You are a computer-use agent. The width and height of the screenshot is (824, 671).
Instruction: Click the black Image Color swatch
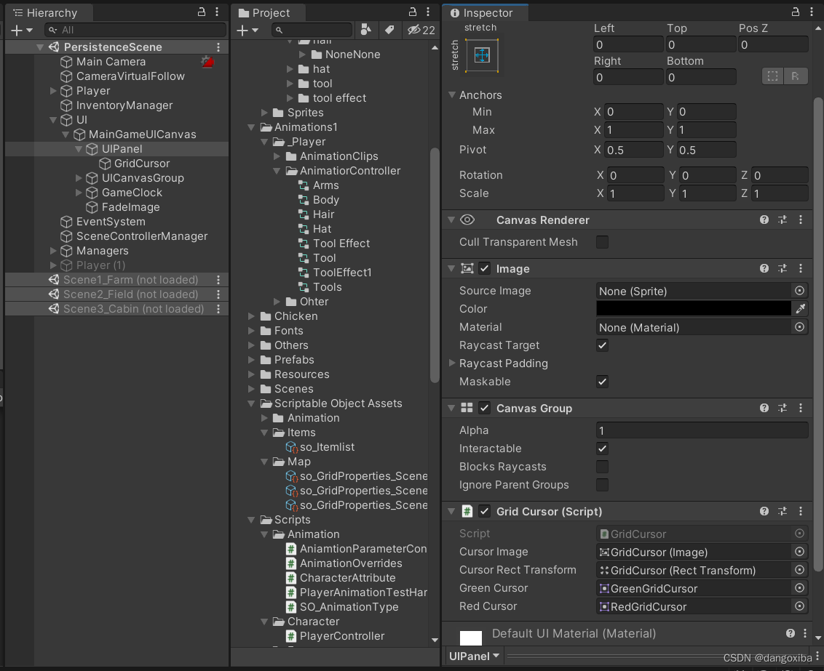pyautogui.click(x=693, y=309)
